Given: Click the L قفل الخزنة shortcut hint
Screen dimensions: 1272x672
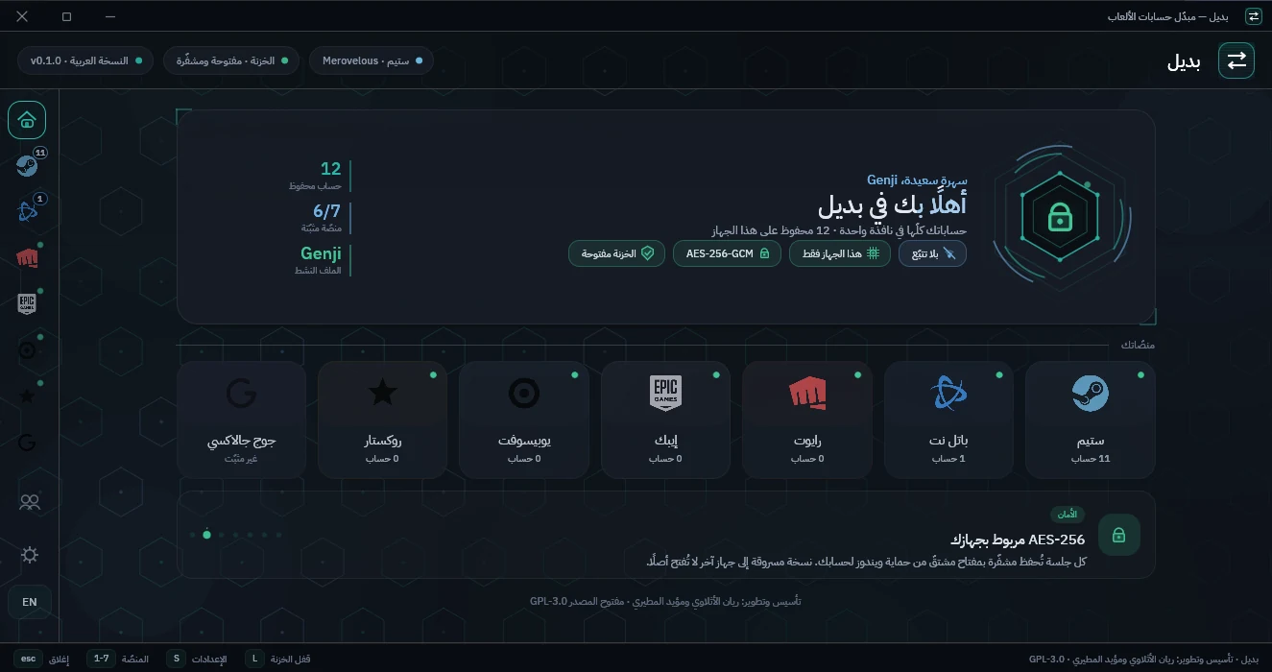Looking at the screenshot, I should coord(277,659).
